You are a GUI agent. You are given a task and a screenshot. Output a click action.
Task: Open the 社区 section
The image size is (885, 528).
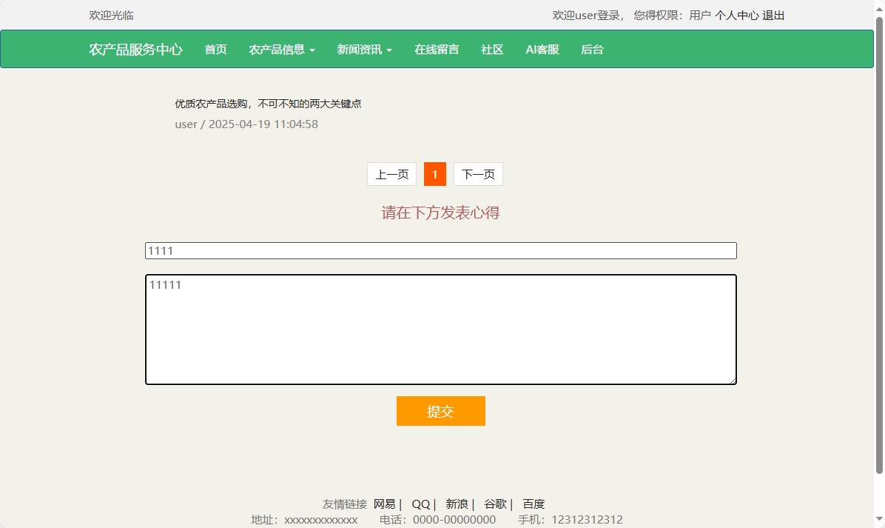pyautogui.click(x=491, y=50)
